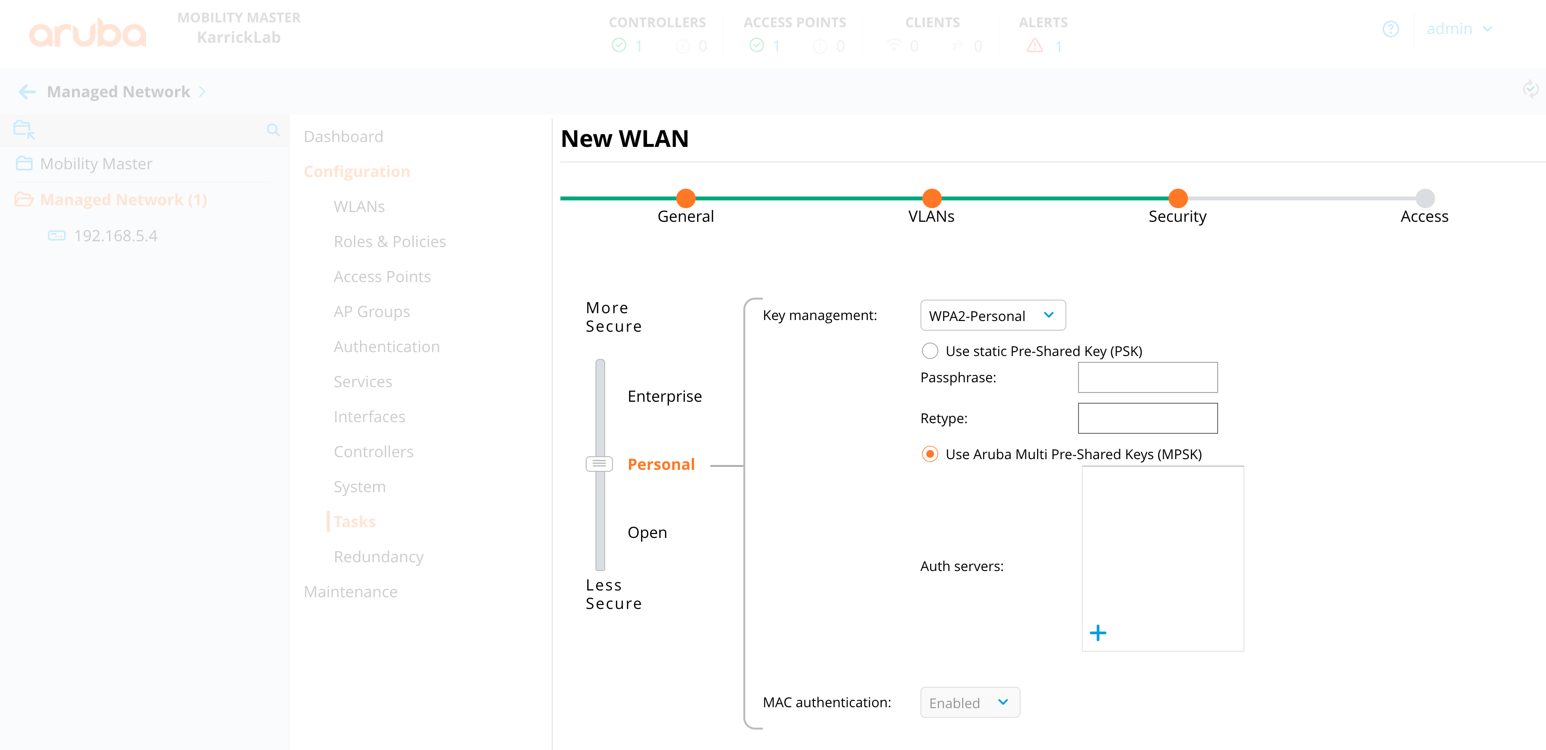Open WLANs in the configuration menu

359,206
